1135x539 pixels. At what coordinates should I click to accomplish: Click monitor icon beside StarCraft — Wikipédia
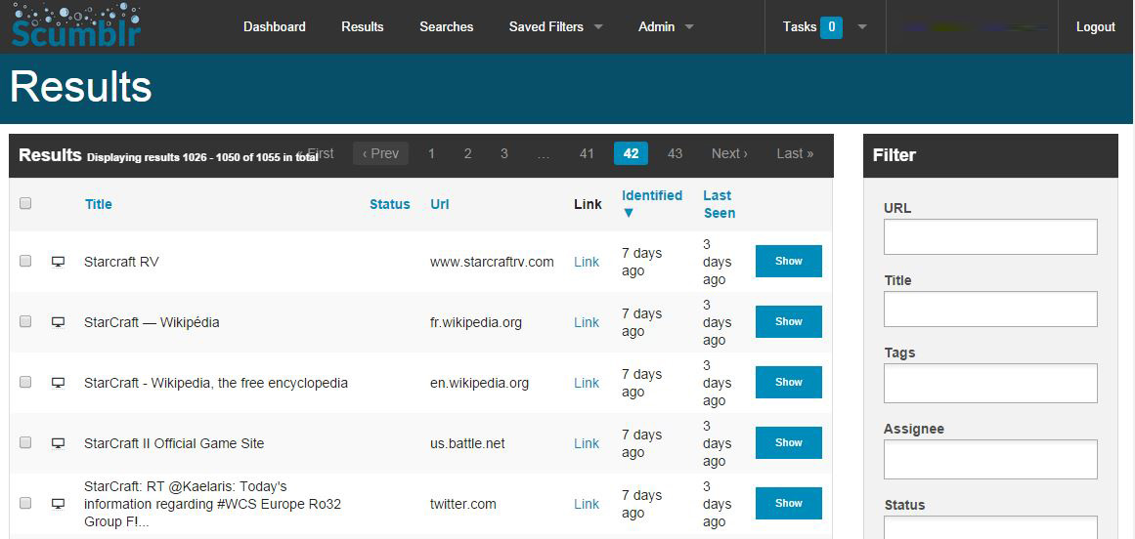point(59,322)
